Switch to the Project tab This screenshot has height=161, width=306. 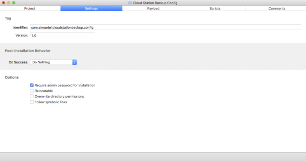tap(29, 8)
